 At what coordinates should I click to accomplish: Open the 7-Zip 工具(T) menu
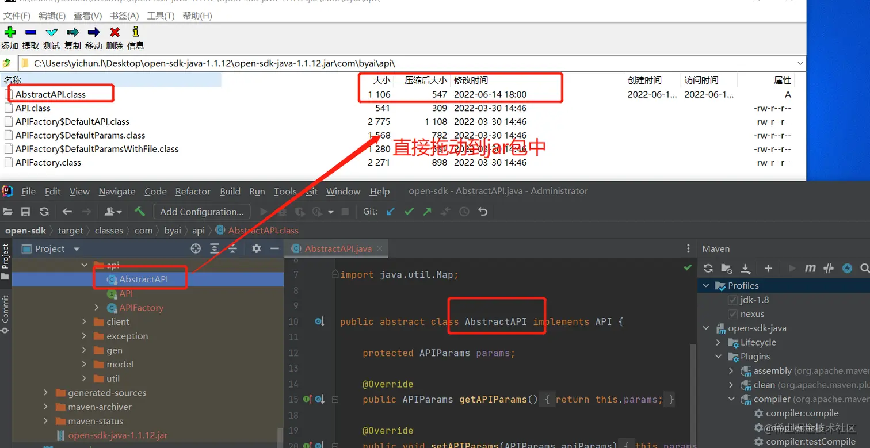(x=161, y=16)
